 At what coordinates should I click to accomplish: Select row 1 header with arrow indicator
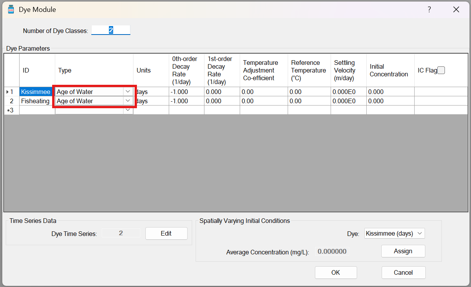coord(11,92)
